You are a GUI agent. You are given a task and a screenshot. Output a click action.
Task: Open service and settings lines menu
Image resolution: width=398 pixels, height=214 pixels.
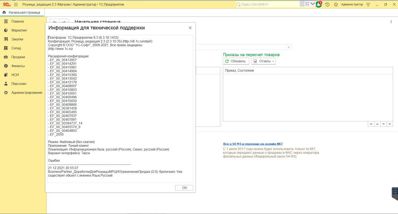pos(368,4)
